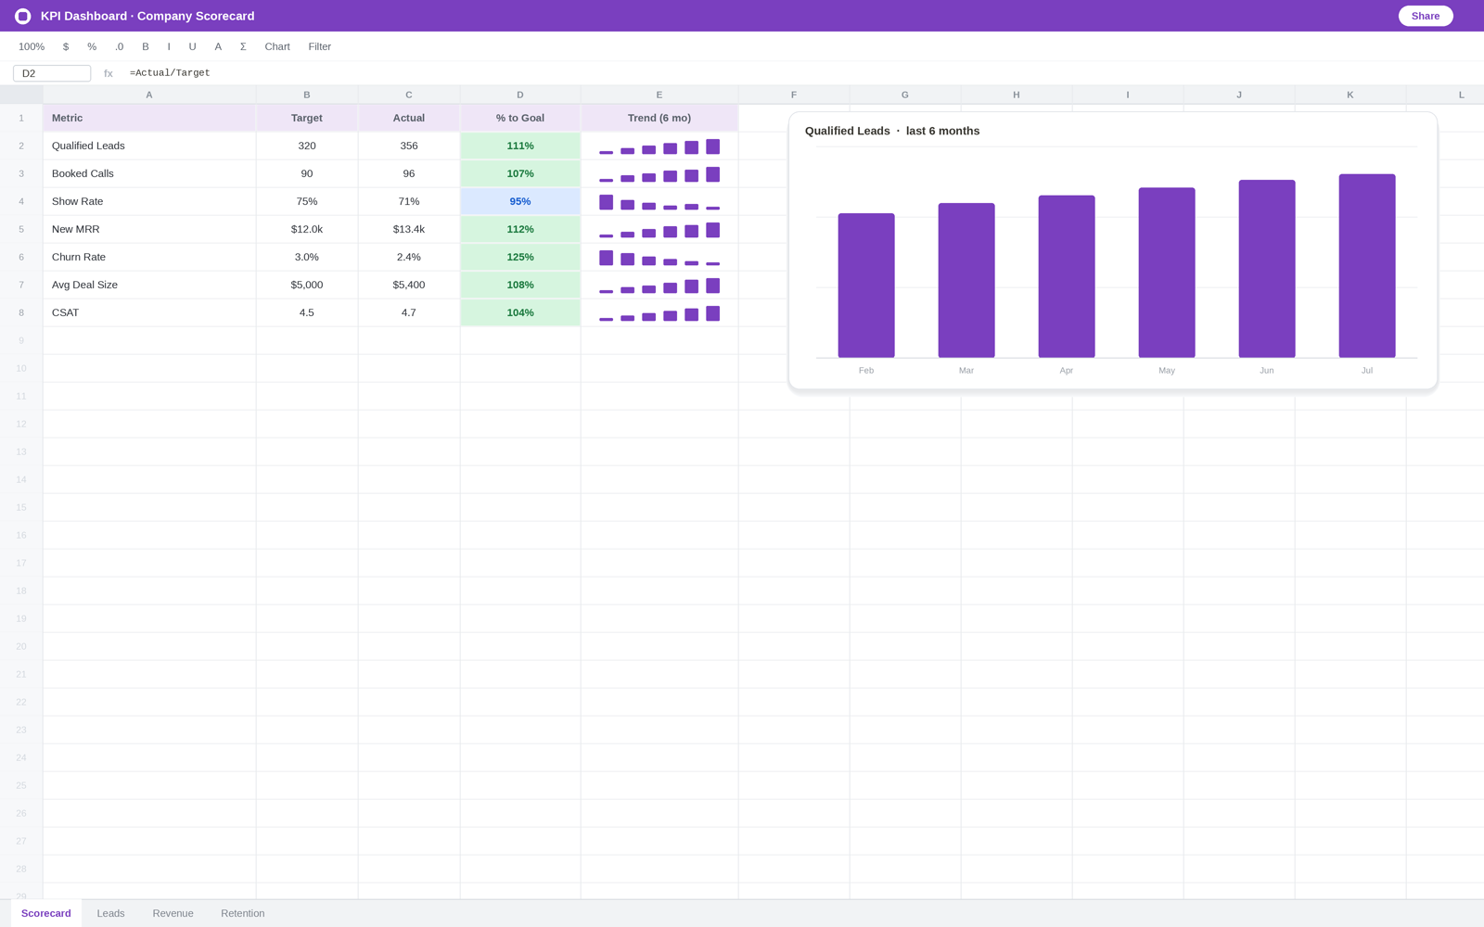This screenshot has width=1484, height=927.
Task: Click the KPI Dashboard app logo icon
Action: point(23,16)
